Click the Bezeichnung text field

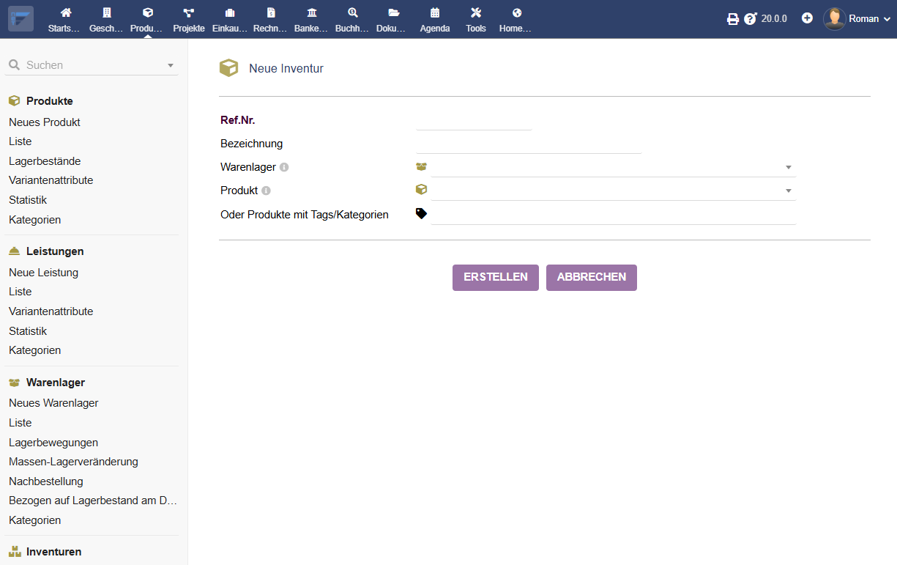pyautogui.click(x=528, y=144)
